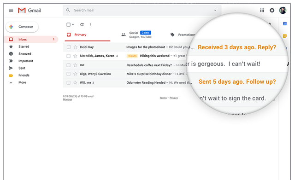Open the Images for the photoshoot email

click(146, 47)
